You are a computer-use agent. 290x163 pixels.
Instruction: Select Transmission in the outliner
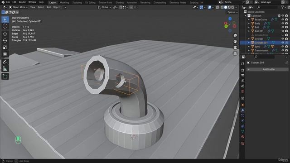click(261, 50)
